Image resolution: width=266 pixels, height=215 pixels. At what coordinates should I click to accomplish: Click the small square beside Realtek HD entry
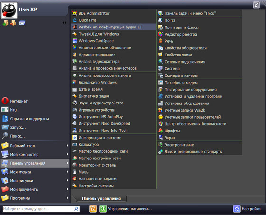(140, 27)
